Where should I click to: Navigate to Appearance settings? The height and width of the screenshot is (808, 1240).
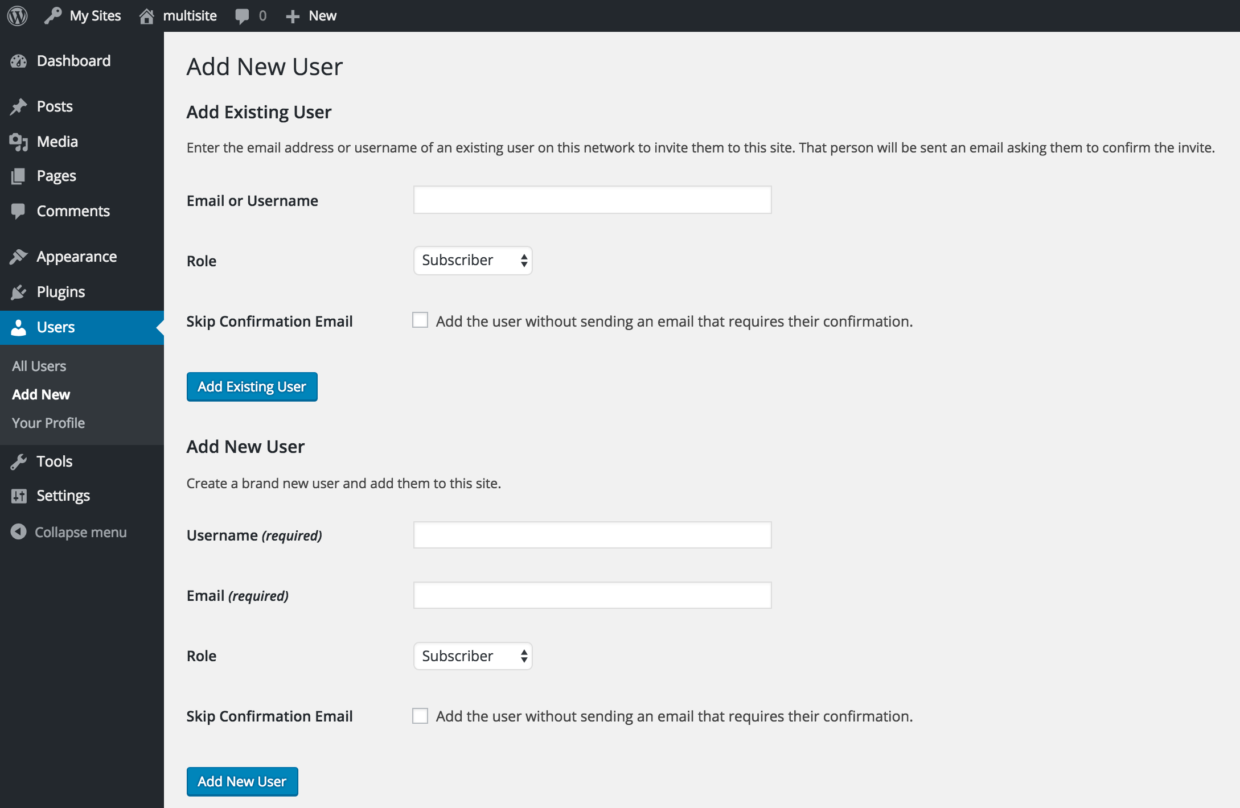click(x=76, y=257)
